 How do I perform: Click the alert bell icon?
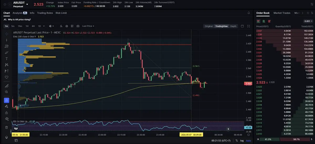tap(249, 13)
